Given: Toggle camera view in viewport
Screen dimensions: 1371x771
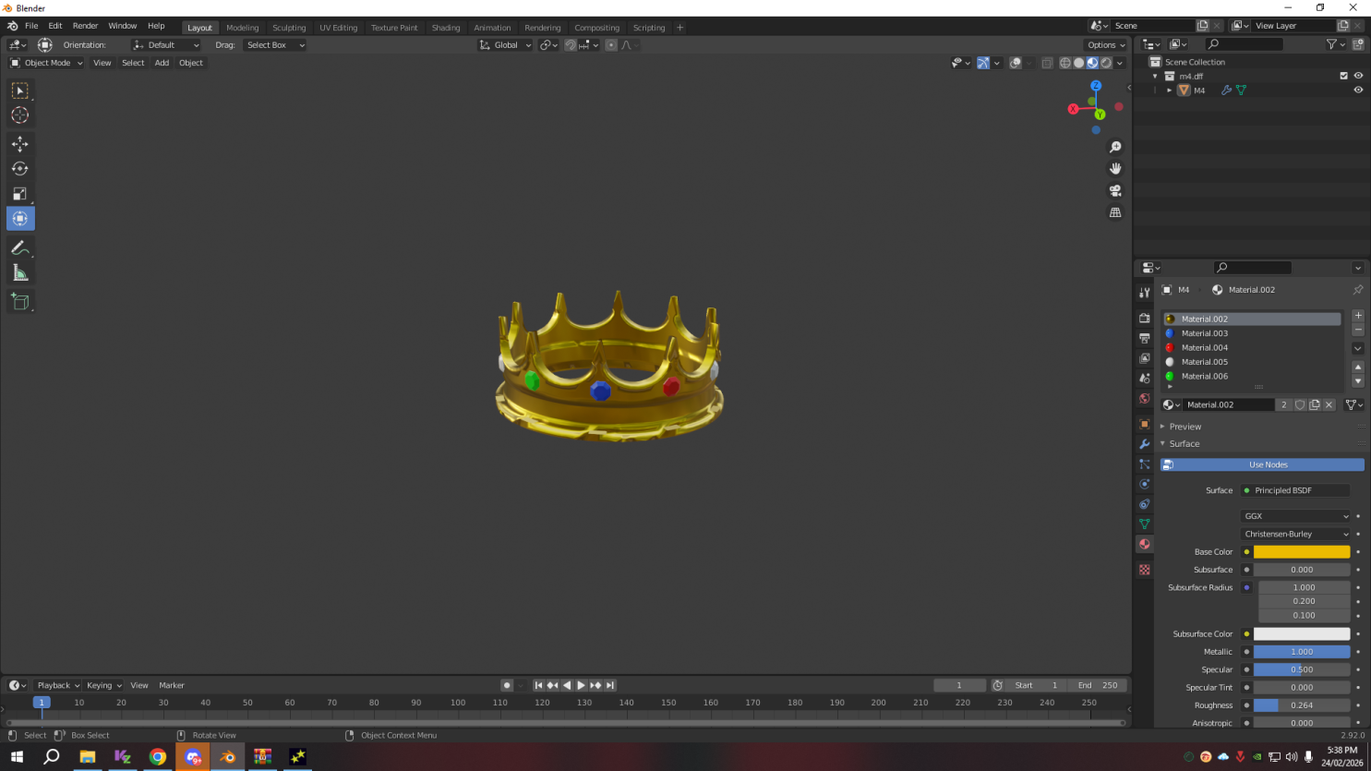Looking at the screenshot, I should (x=1115, y=190).
